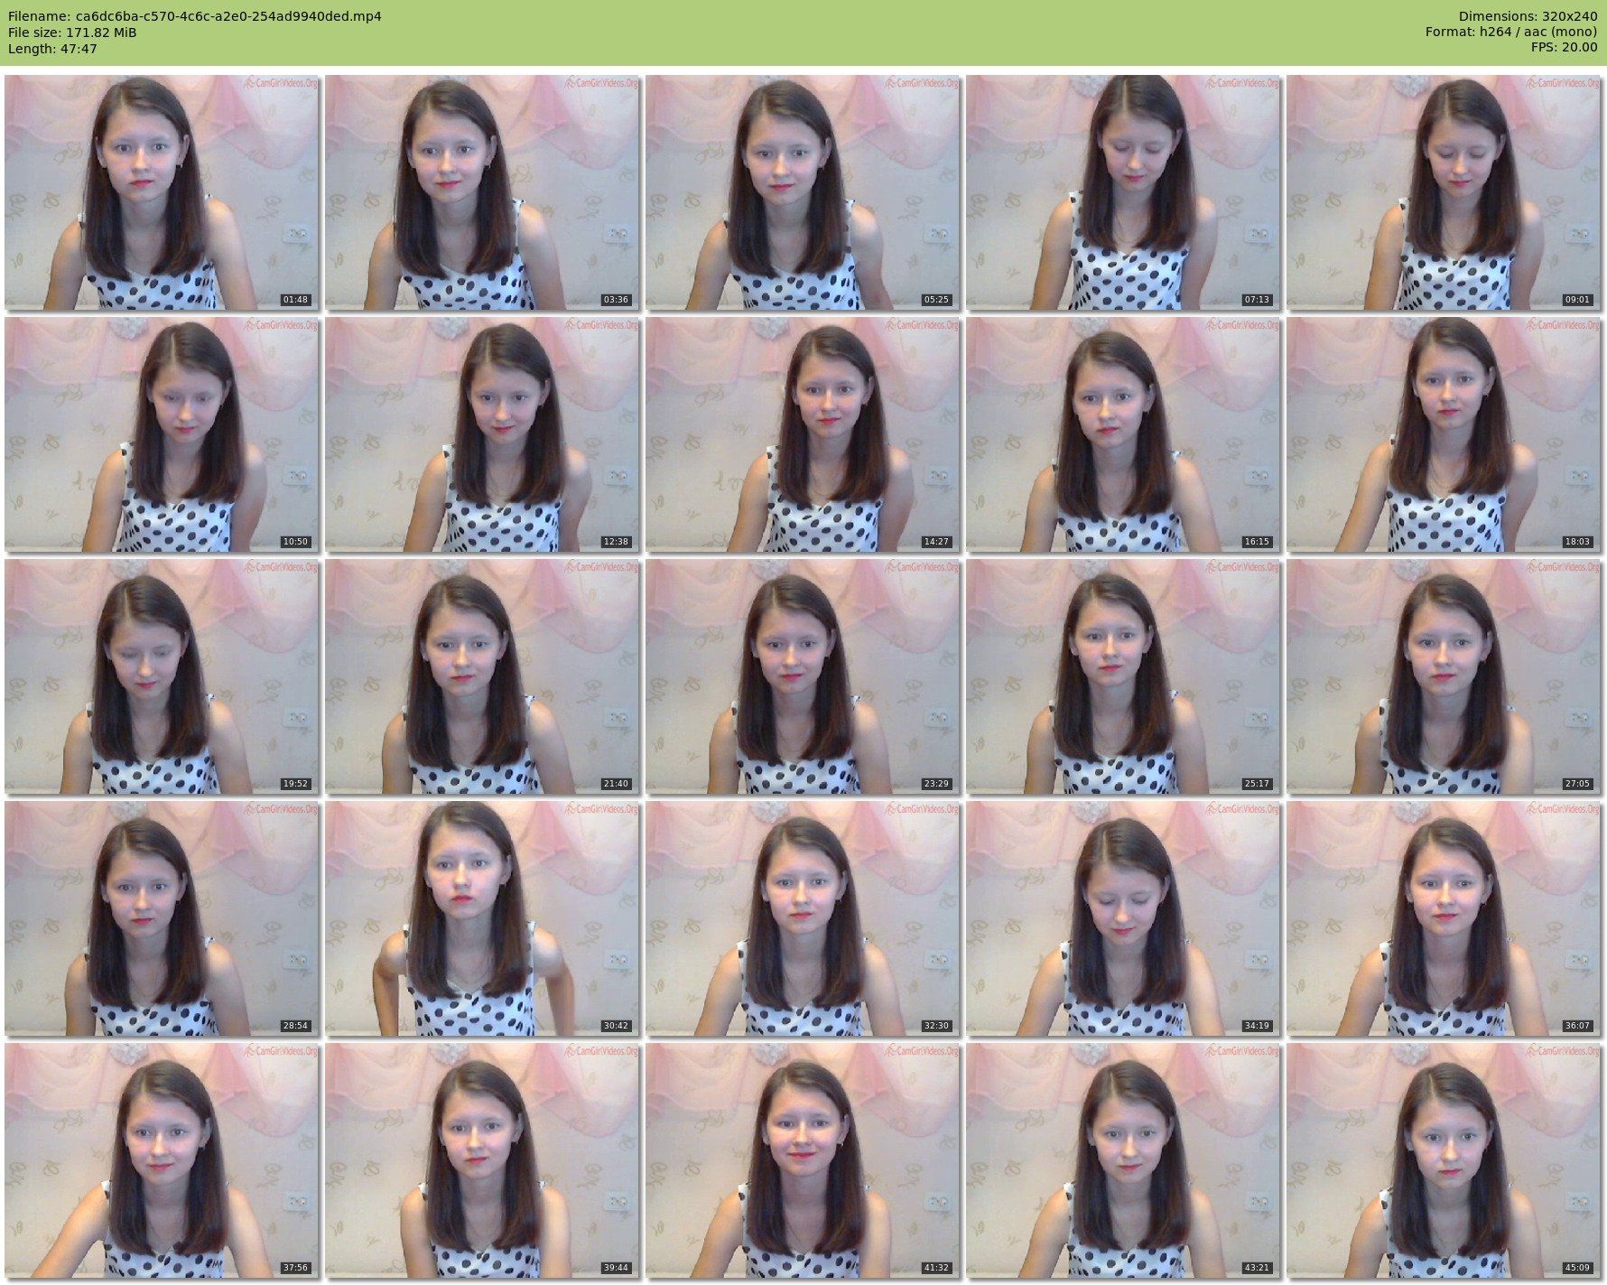1607x1285 pixels.
Task: Open the frame labeled 36:07
Action: tap(1444, 918)
